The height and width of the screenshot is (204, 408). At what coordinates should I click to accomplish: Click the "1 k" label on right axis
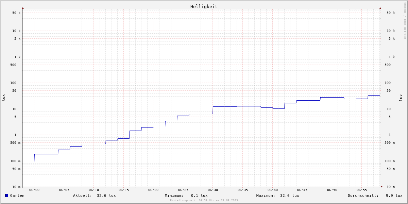392,57
